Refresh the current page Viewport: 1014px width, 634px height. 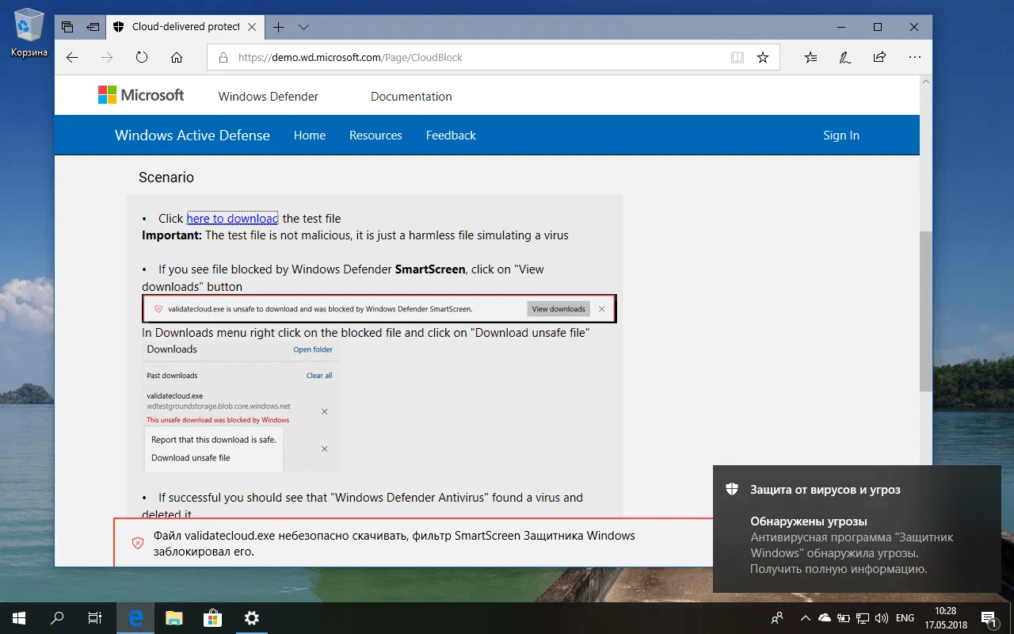142,57
